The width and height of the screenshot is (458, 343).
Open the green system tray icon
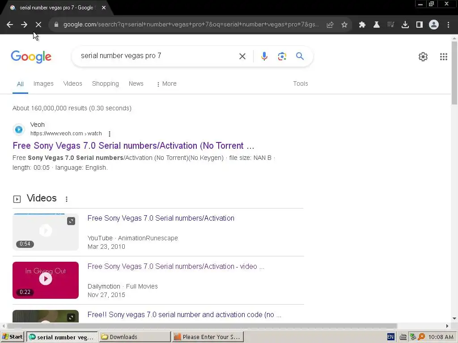[x=413, y=337]
